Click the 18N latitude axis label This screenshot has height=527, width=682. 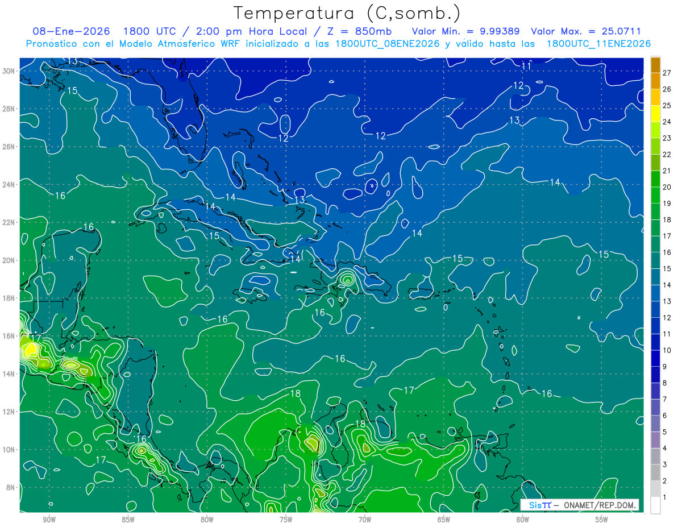point(10,298)
